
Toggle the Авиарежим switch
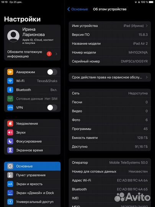click(52, 72)
